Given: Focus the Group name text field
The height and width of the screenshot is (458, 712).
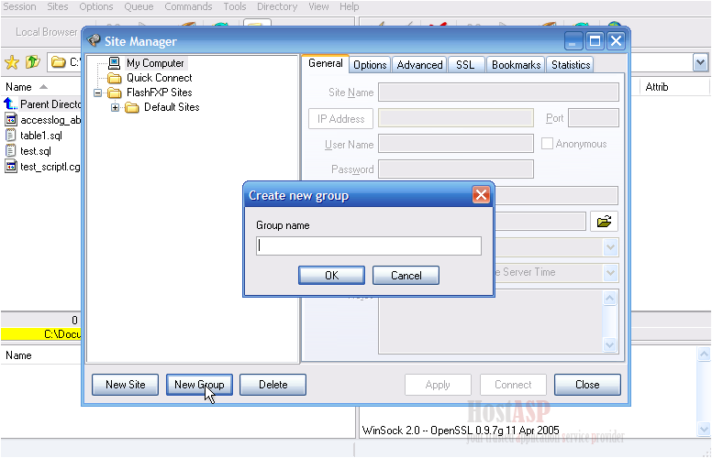Looking at the screenshot, I should (x=369, y=245).
